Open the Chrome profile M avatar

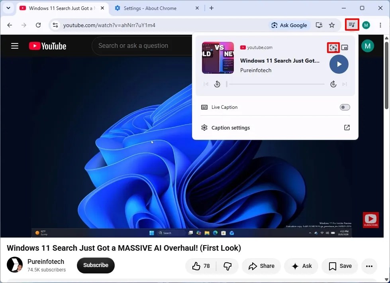coord(366,25)
